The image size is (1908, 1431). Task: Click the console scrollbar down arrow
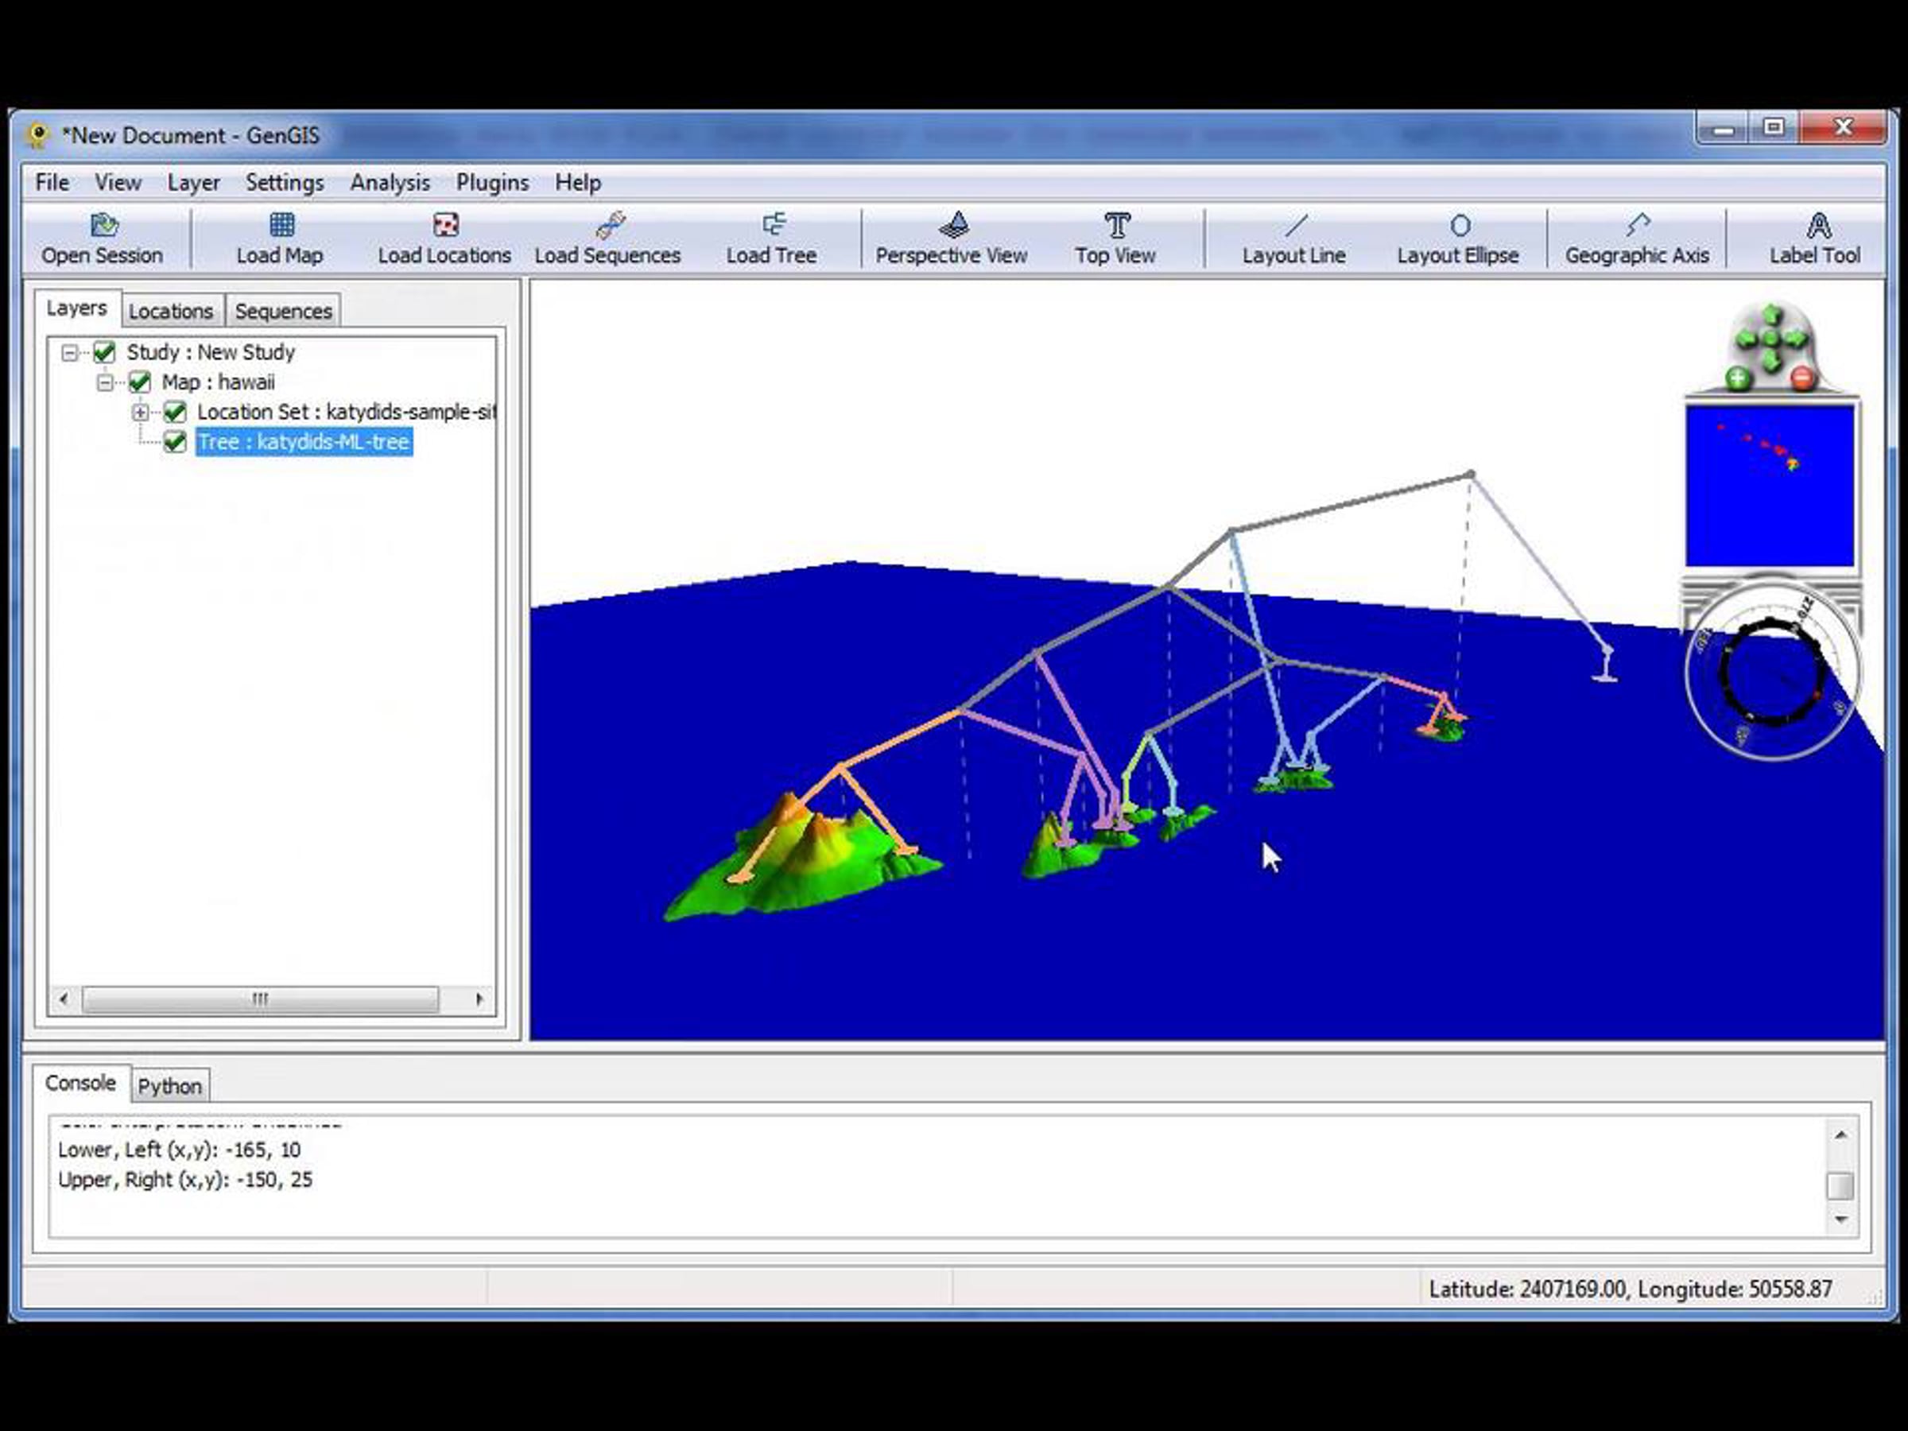tap(1840, 1219)
